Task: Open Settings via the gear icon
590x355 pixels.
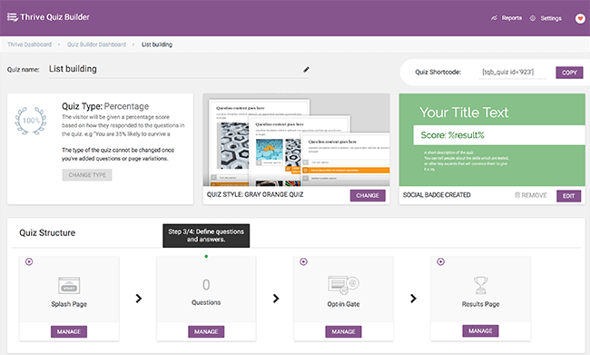Action: coord(533,18)
